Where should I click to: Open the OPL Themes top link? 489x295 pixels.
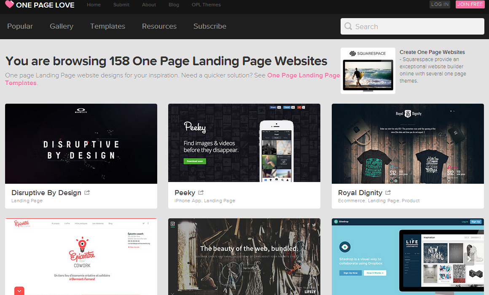[206, 5]
